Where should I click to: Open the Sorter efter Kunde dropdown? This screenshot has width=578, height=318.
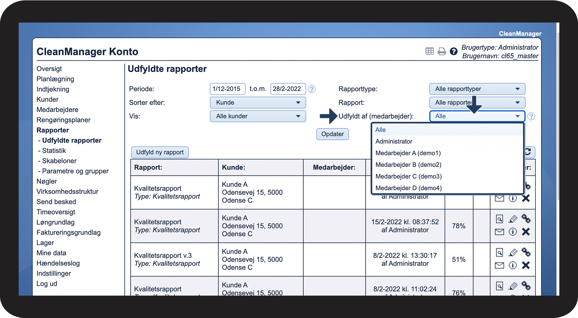point(258,103)
